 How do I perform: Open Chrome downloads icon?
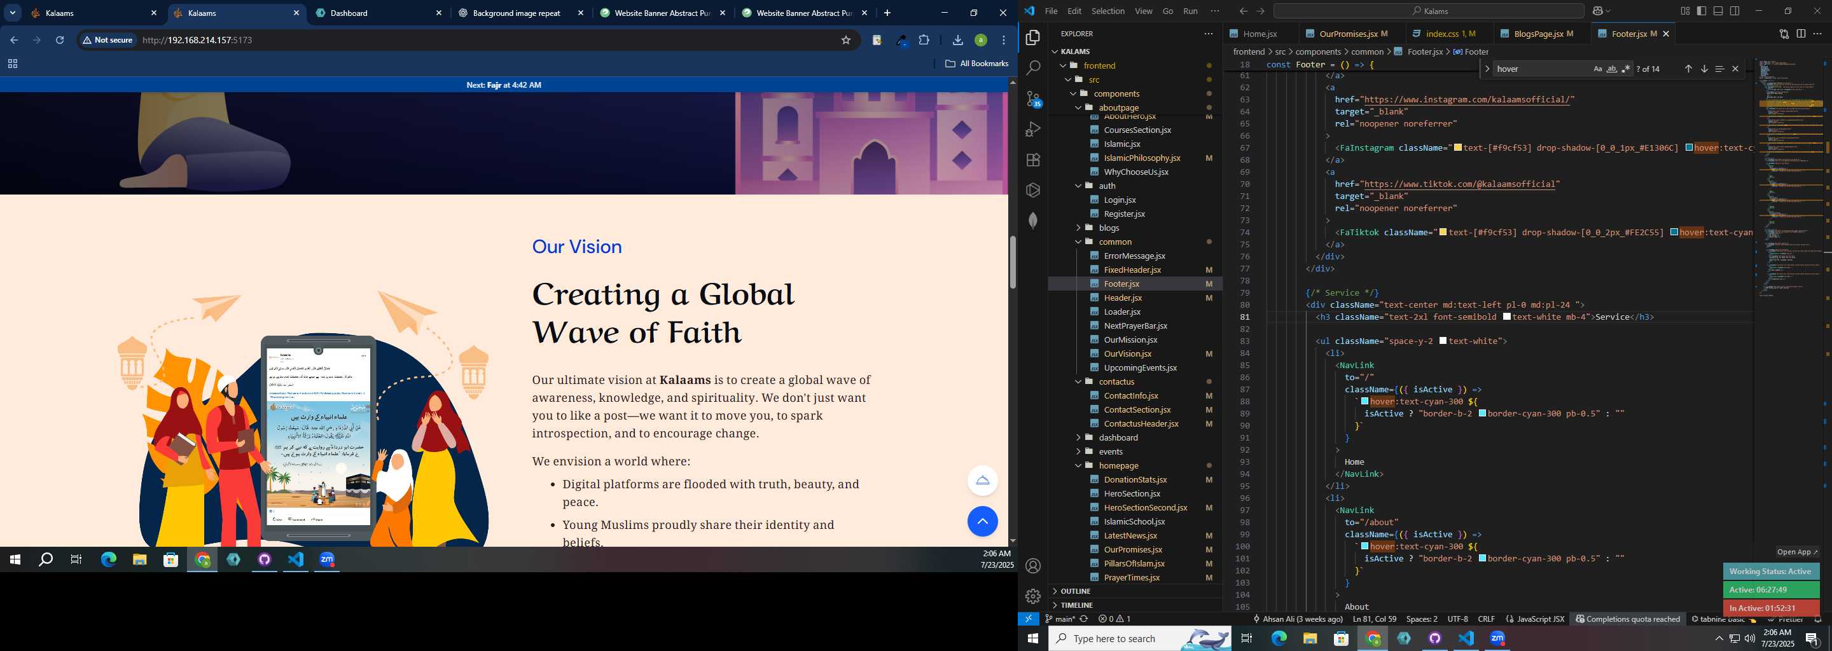[x=958, y=40]
